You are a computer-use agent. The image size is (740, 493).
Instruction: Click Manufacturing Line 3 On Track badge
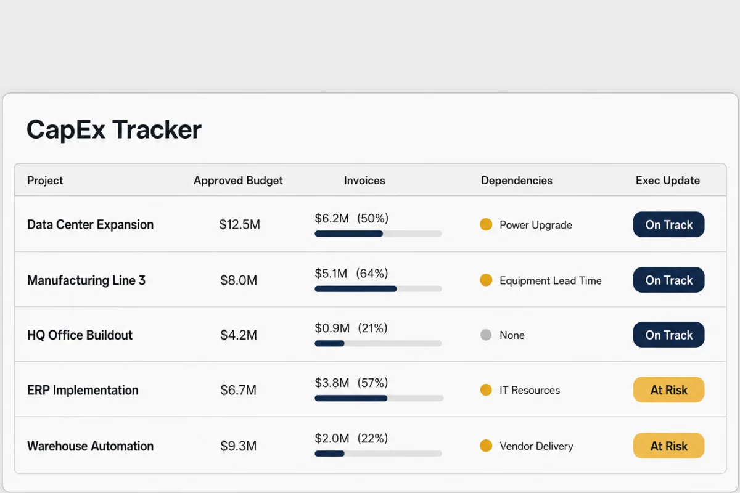point(668,280)
